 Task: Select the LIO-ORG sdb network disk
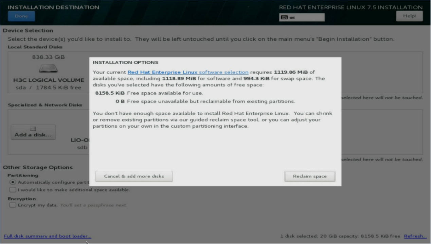coord(80,144)
